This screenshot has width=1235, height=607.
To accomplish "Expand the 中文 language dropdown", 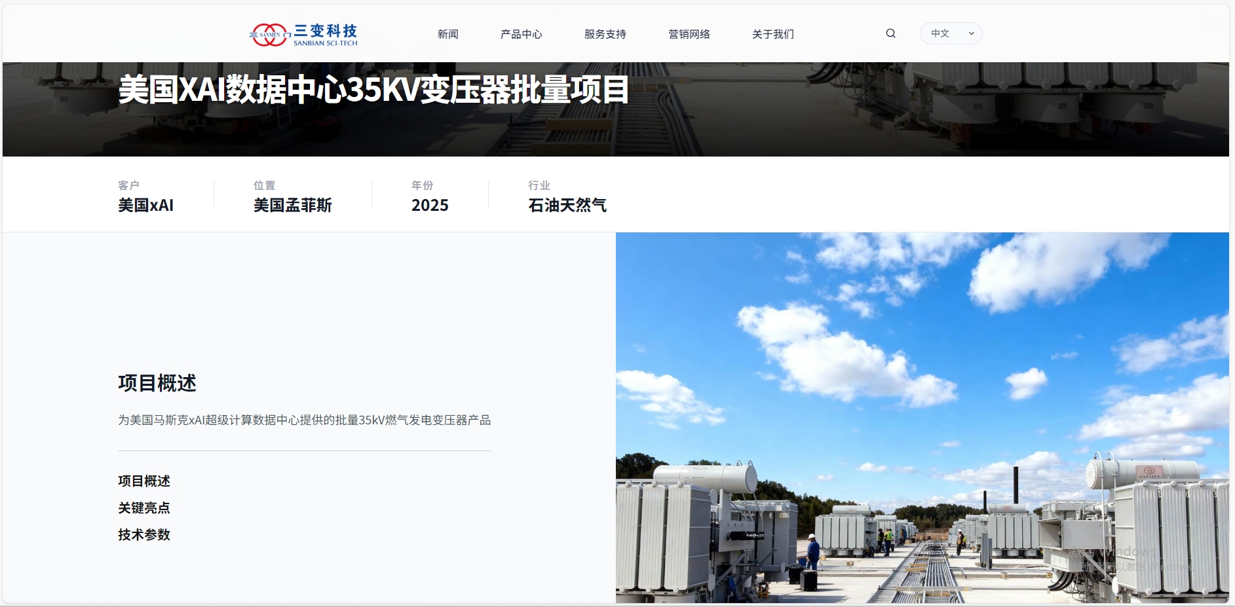I will tap(951, 33).
